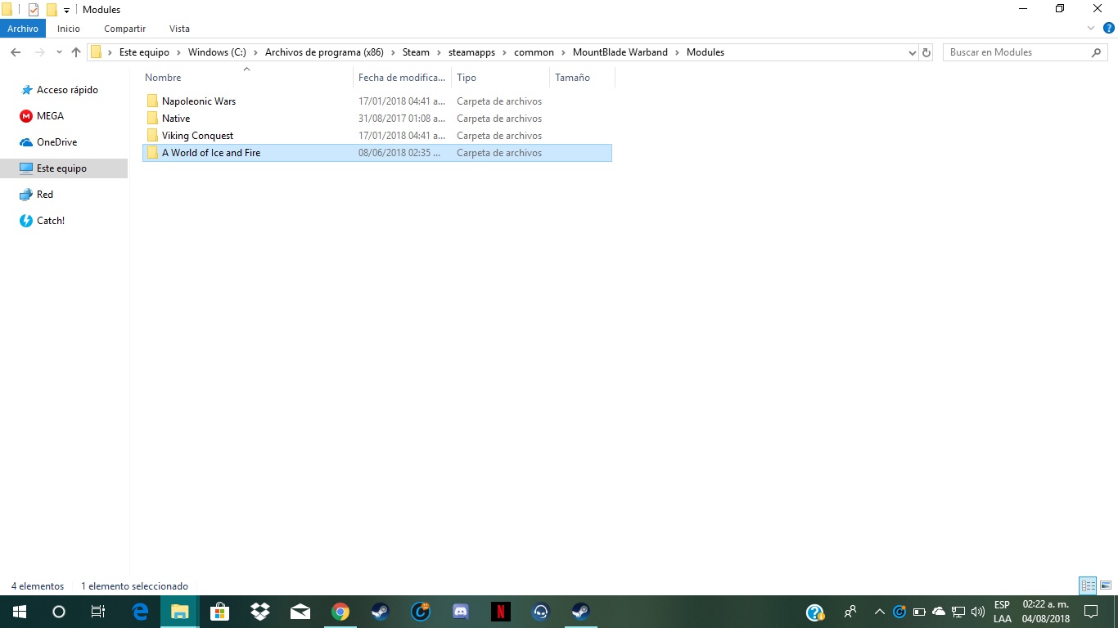Click the Native folder date 31/08/2017
This screenshot has width=1118, height=628.
coord(402,119)
